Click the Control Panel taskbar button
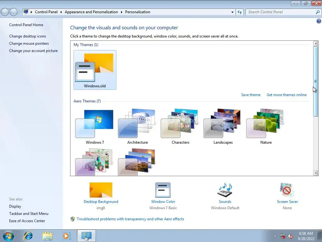 point(86,236)
